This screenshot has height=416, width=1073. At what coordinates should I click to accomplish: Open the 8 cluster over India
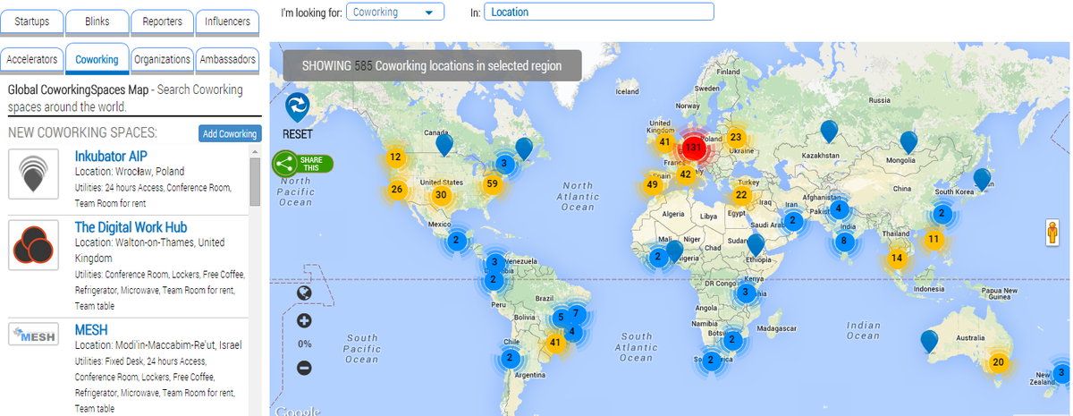(x=843, y=241)
